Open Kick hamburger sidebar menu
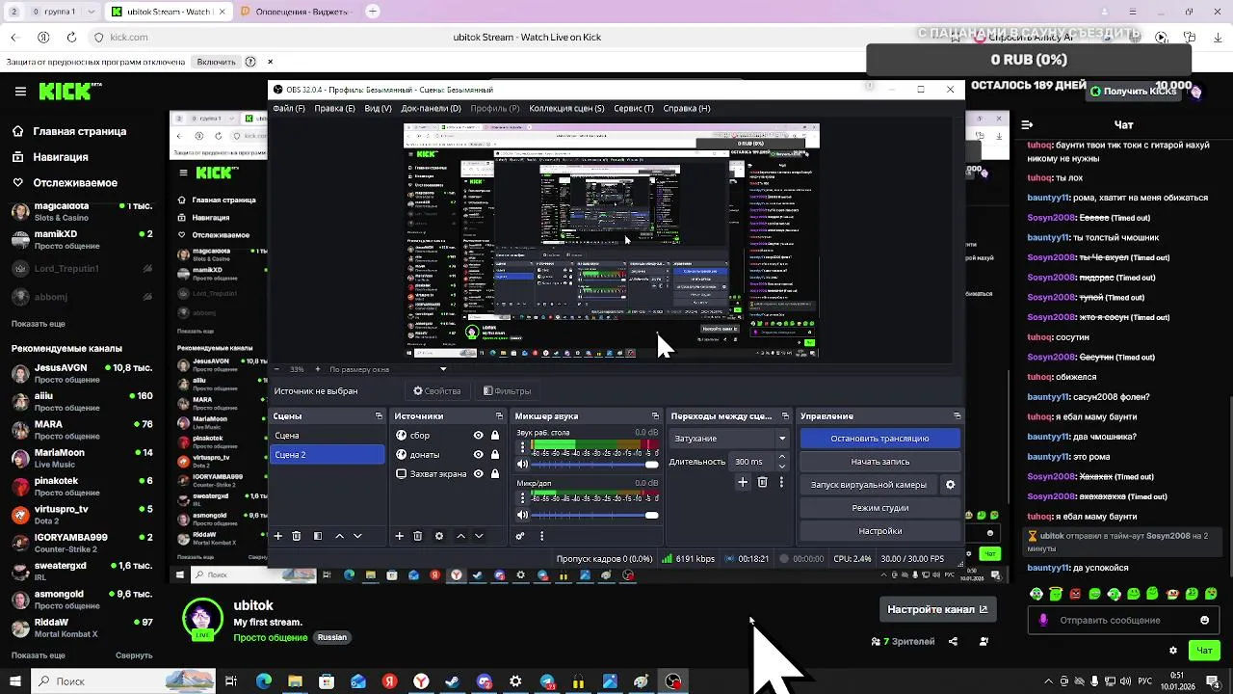Image resolution: width=1233 pixels, height=694 pixels. click(x=20, y=92)
